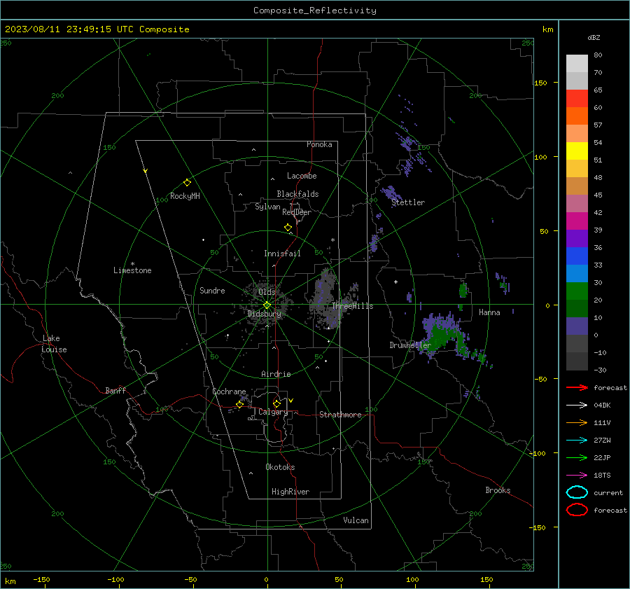
Task: Click the green 22JP arrow icon
Action: point(577,457)
